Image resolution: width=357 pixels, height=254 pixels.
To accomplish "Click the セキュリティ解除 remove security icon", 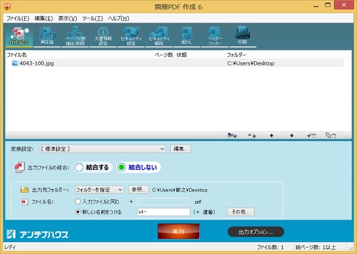I will (x=159, y=35).
